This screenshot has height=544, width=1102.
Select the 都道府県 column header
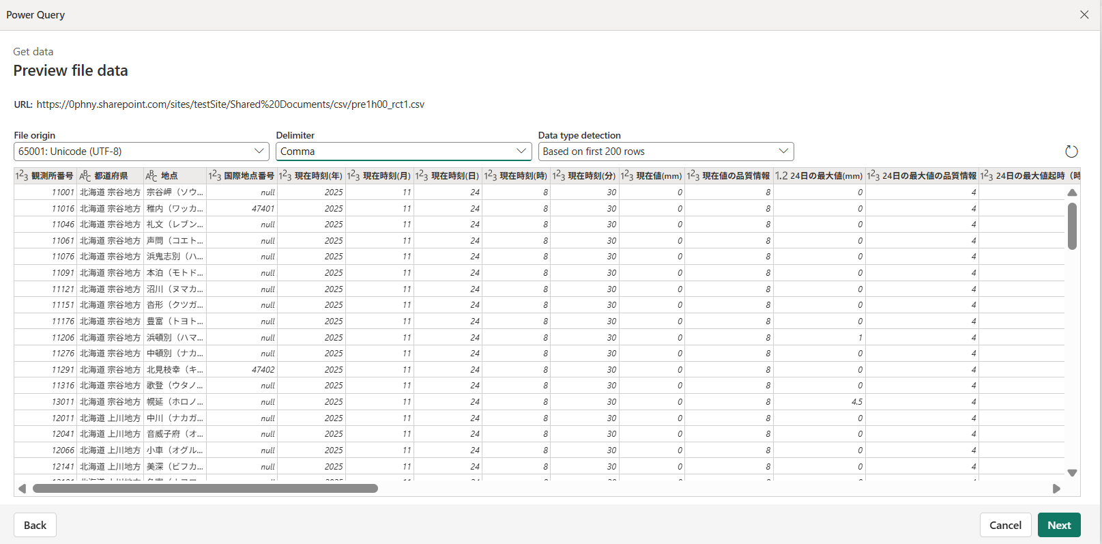111,176
